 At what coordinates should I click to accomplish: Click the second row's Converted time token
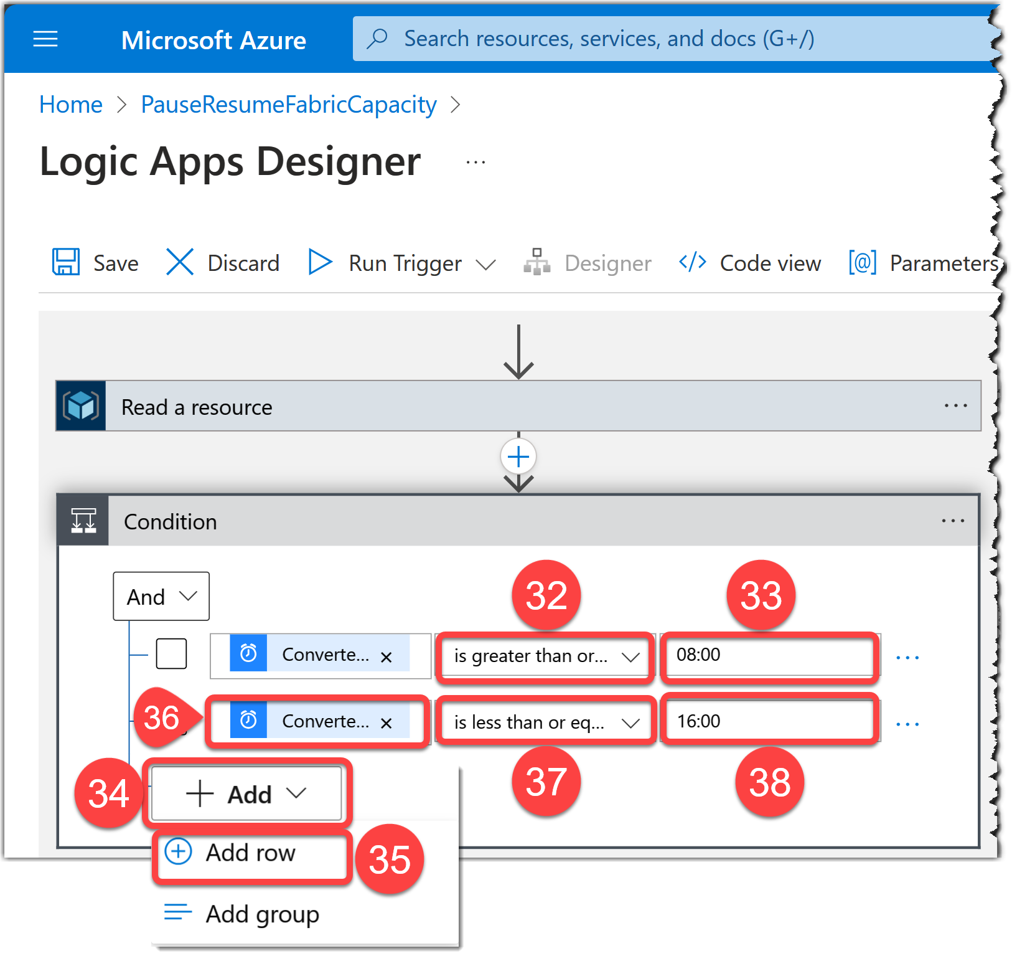pyautogui.click(x=319, y=721)
